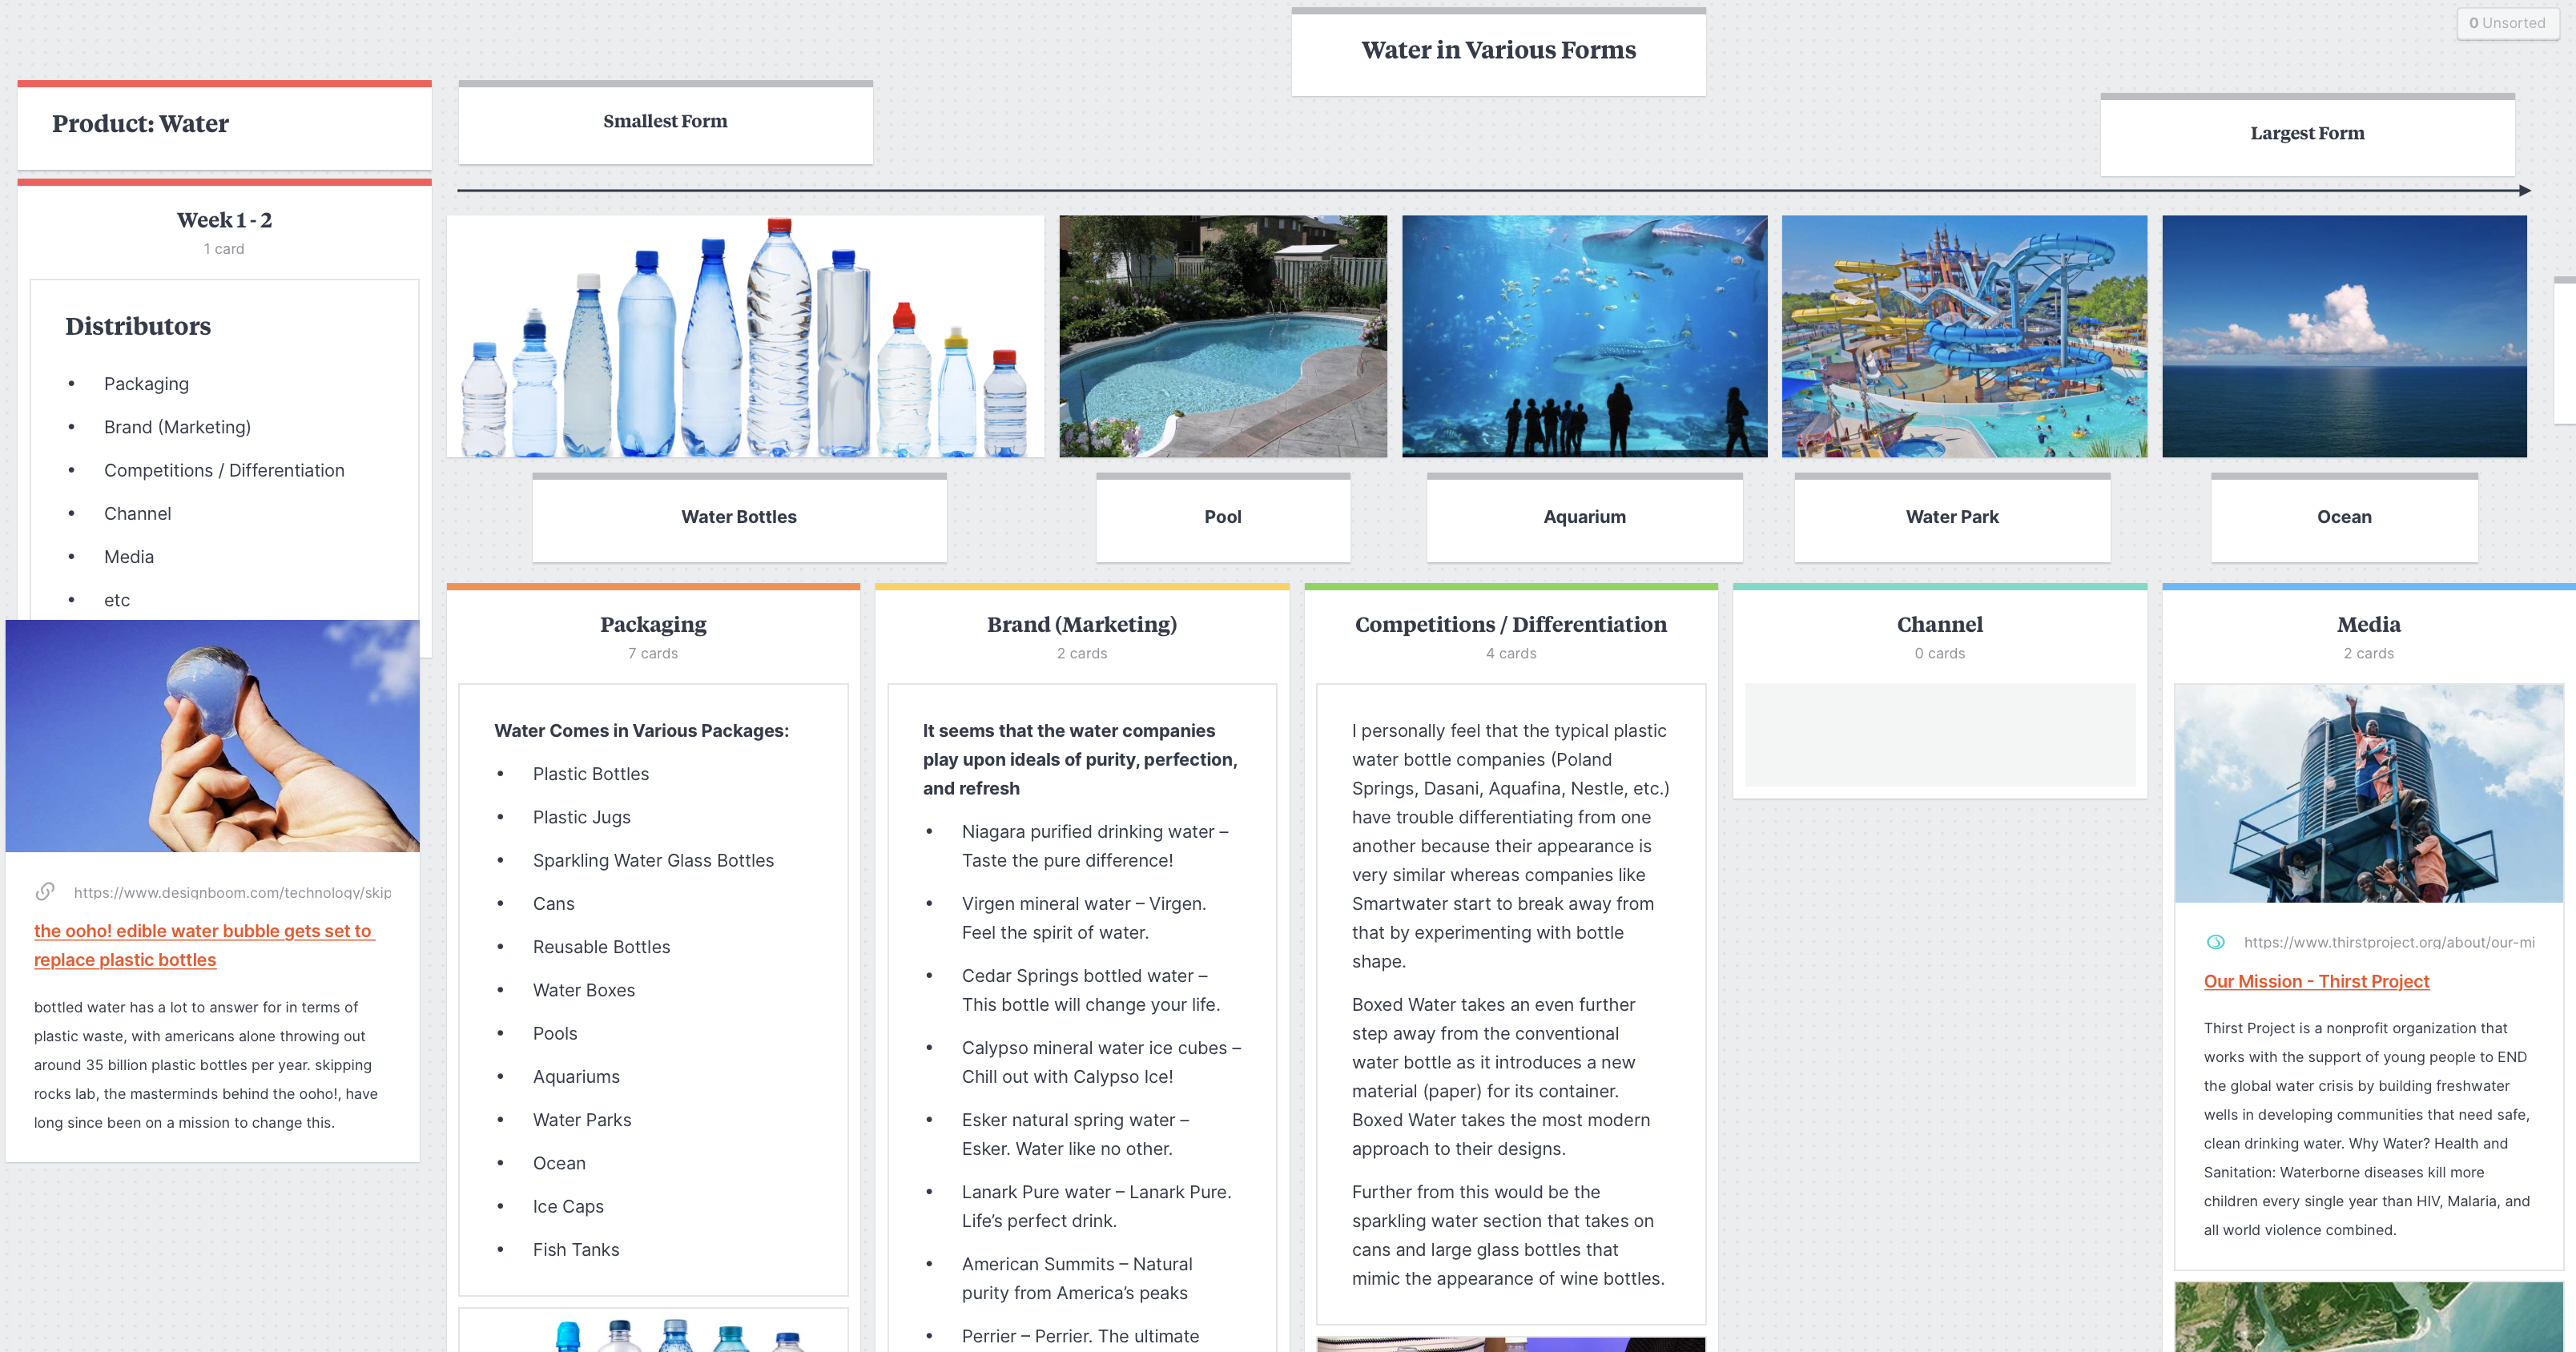The width and height of the screenshot is (2576, 1352).
Task: Click the link icon beside the designboom URL
Action: 45,891
